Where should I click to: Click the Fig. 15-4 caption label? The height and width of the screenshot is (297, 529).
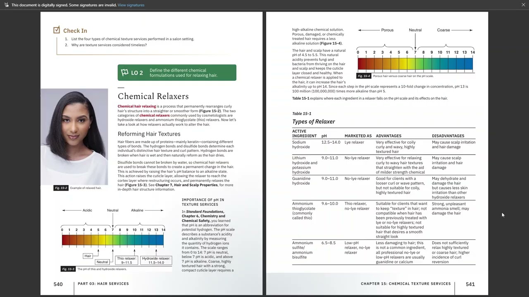[x=364, y=76]
